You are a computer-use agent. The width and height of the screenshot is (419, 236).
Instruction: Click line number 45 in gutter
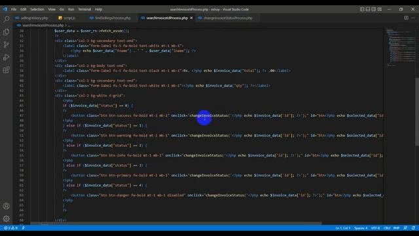click(22, 106)
